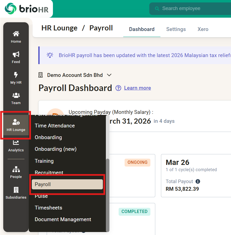Click Upcoming Payday (Monthly Salary) label
The height and width of the screenshot is (235, 231).
pos(111,112)
